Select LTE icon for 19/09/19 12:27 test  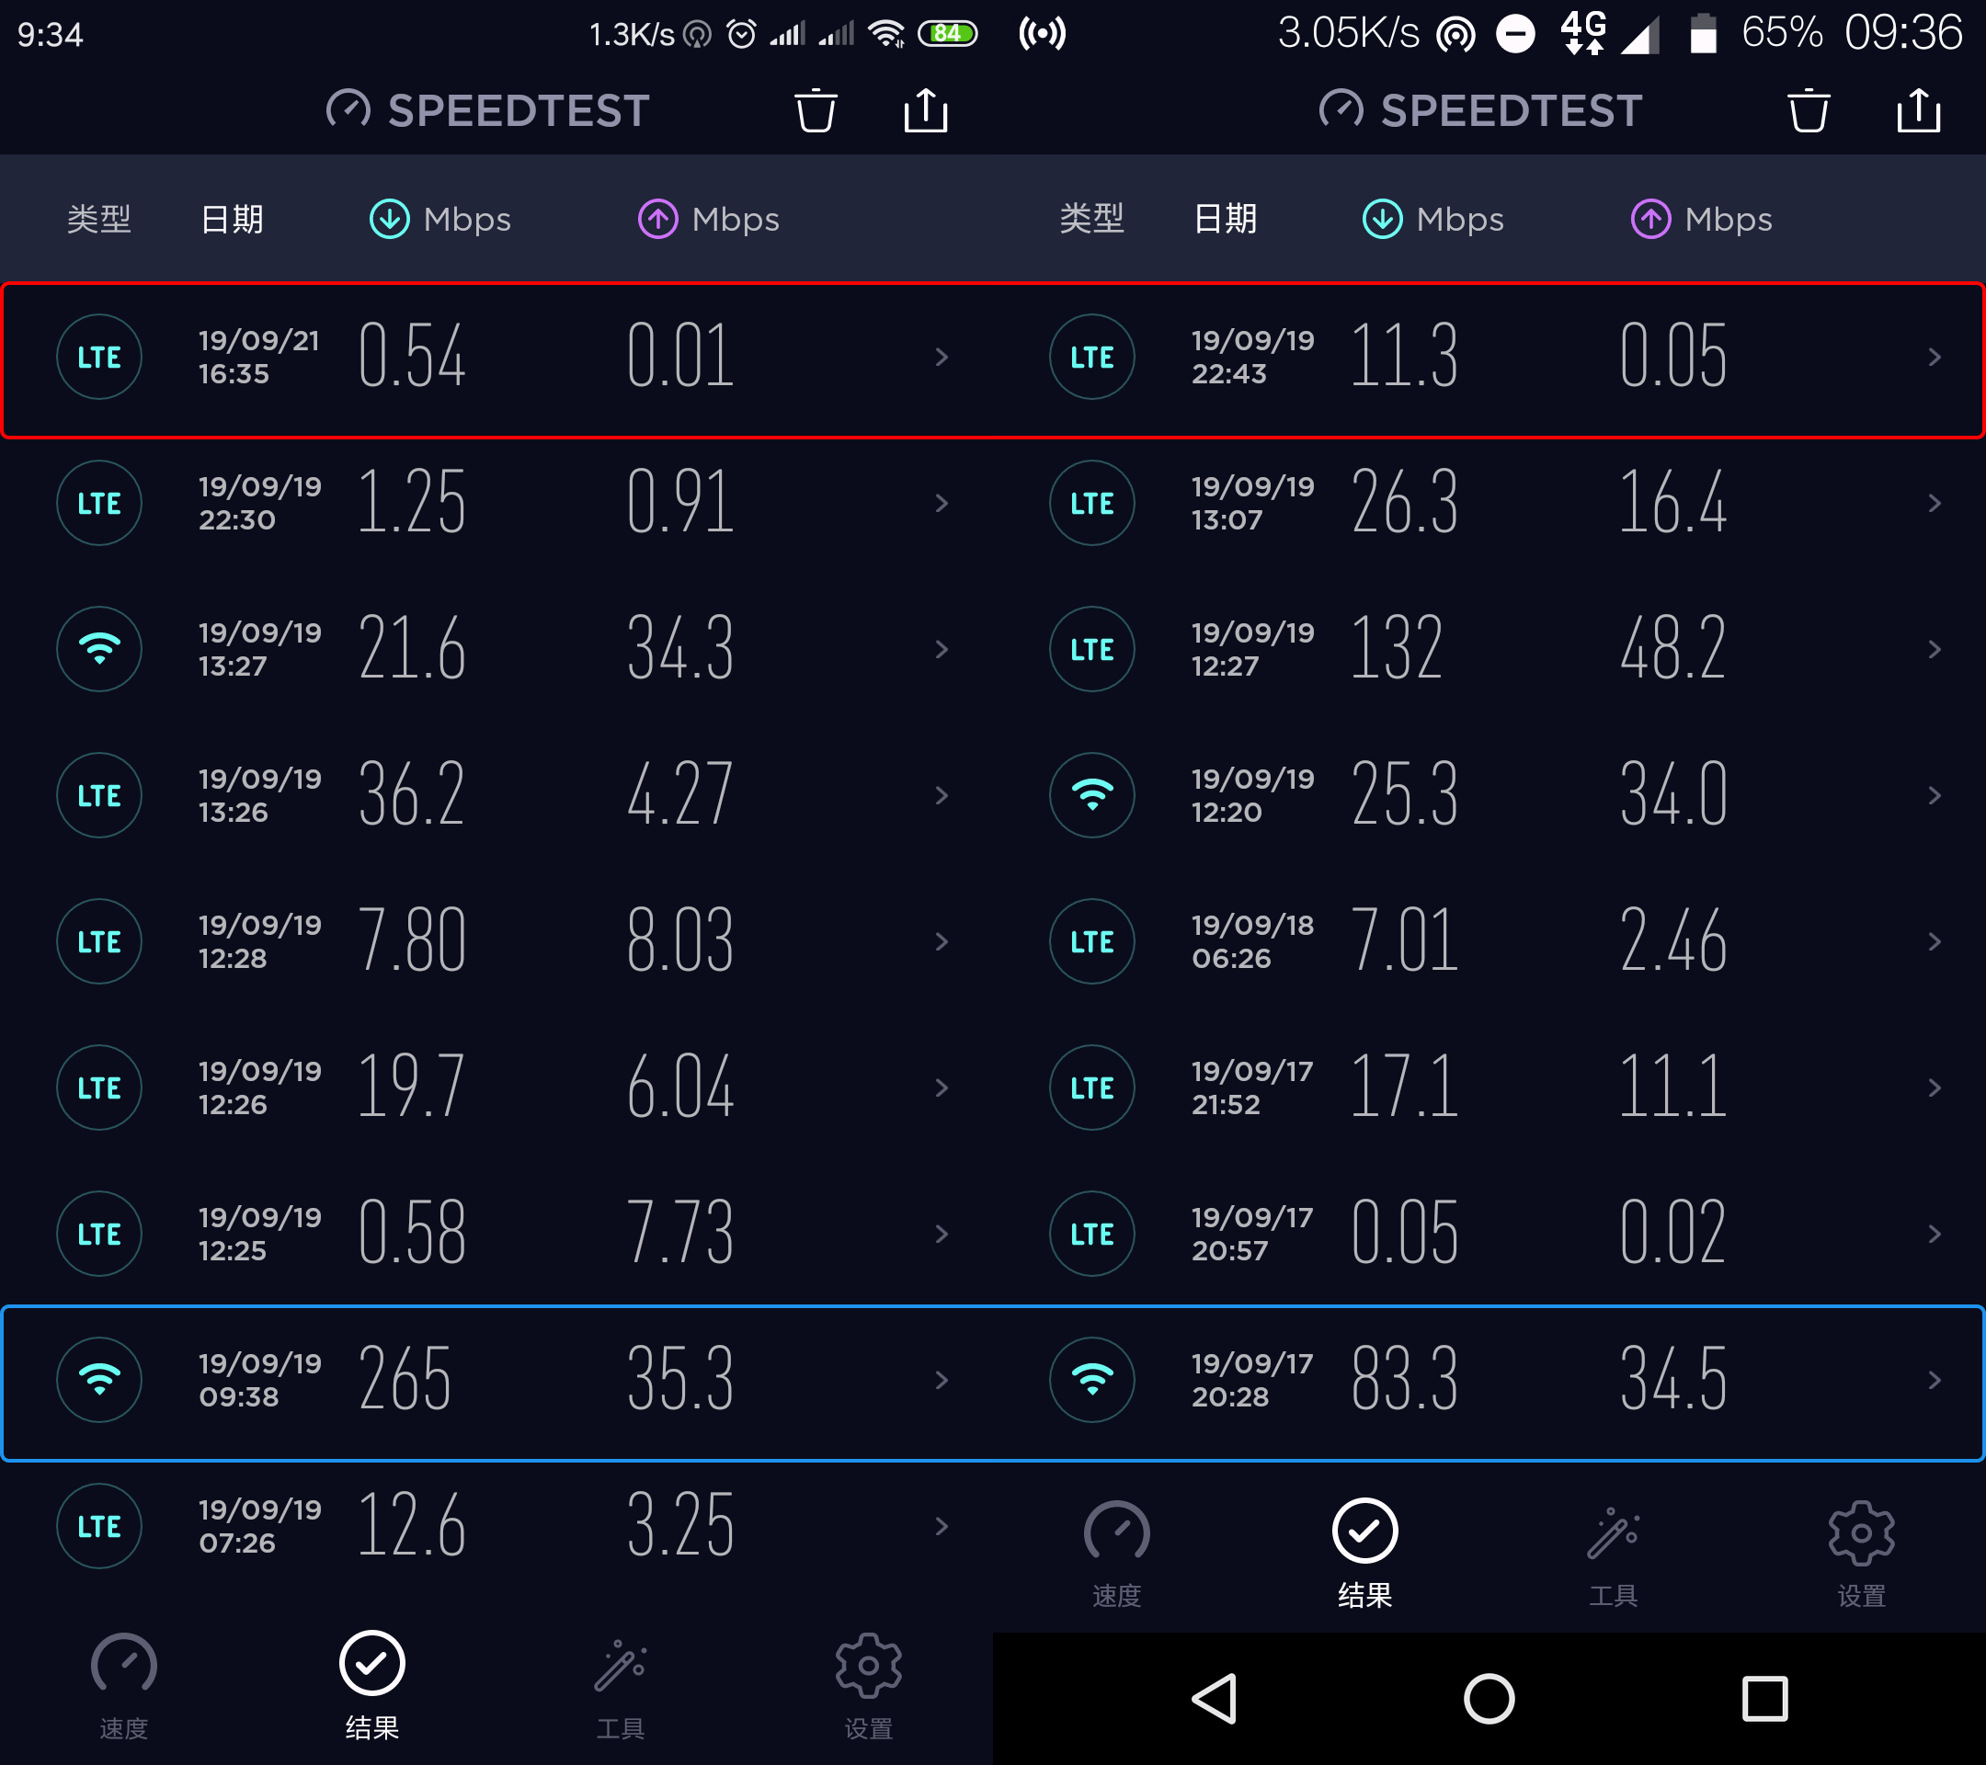pyautogui.click(x=1092, y=649)
